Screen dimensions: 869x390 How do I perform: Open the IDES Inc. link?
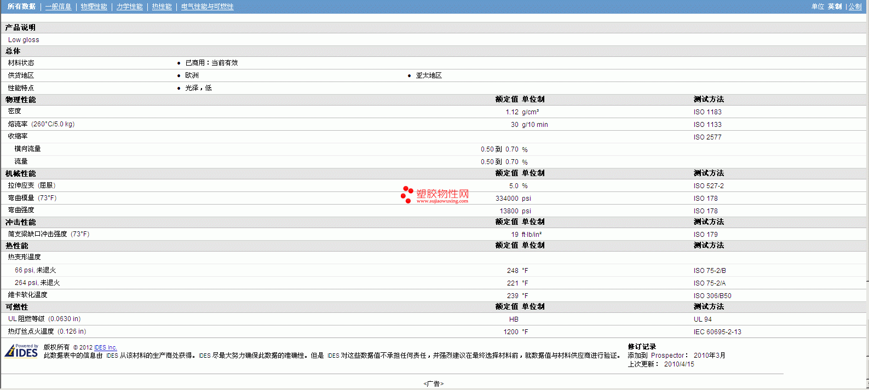106,347
